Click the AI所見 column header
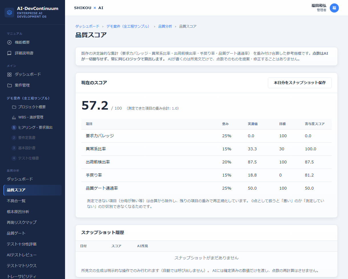348x279 pixels. tap(143, 246)
